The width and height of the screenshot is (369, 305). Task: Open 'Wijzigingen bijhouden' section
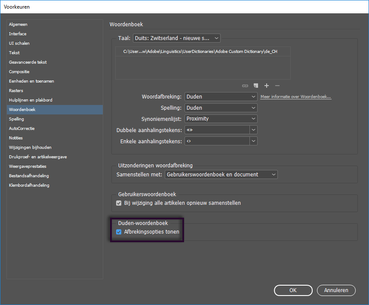(55, 147)
